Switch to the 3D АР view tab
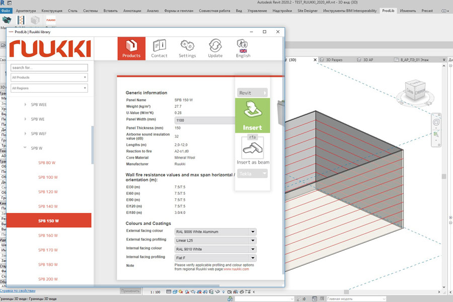This screenshot has height=302, width=453. pyautogui.click(x=368, y=60)
